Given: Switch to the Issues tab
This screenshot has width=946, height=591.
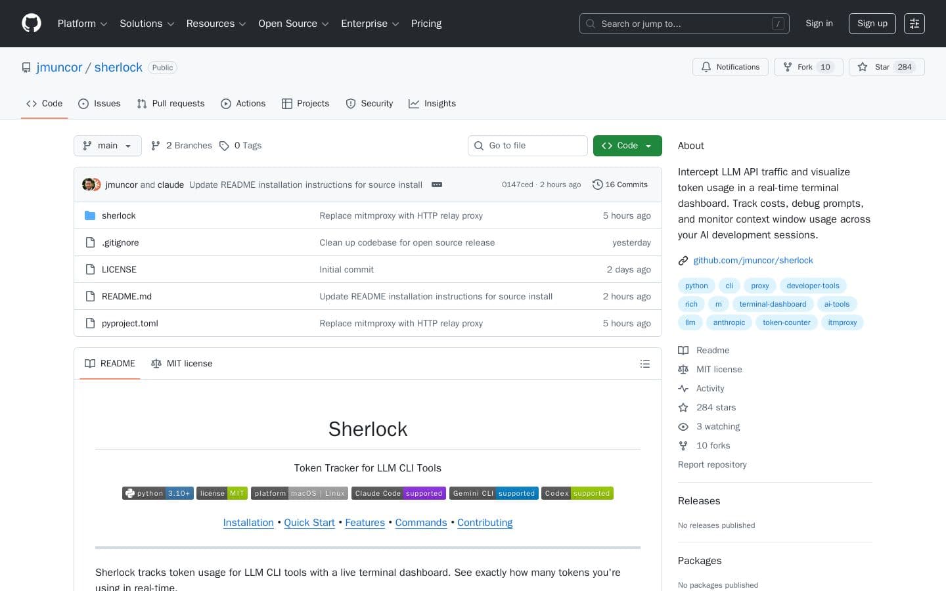Looking at the screenshot, I should [99, 104].
